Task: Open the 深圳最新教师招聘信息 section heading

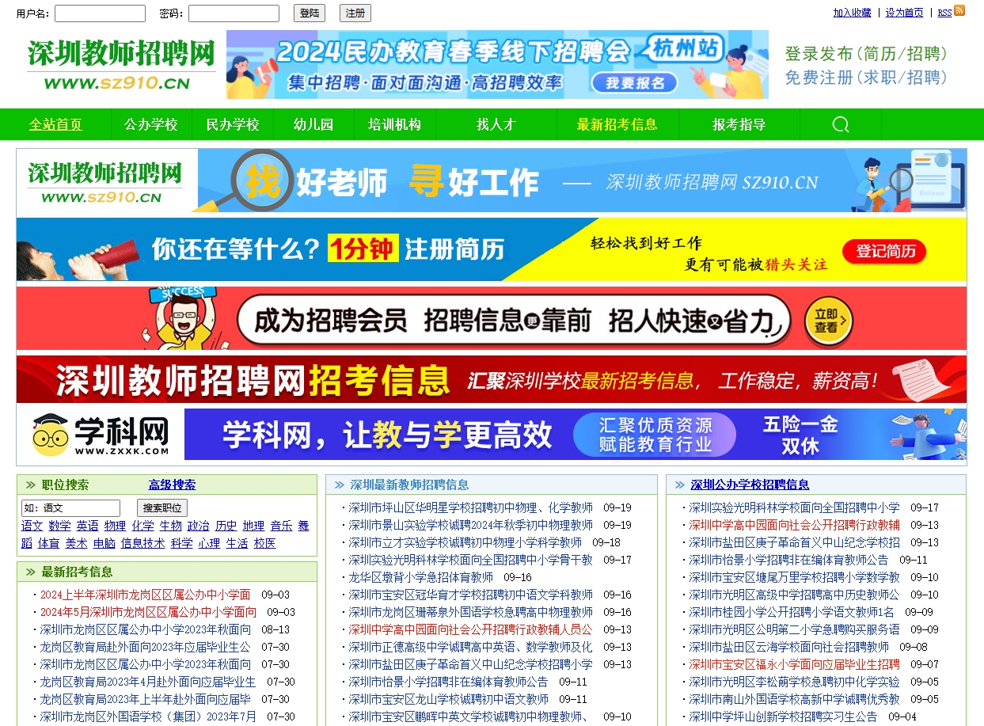Action: [x=409, y=485]
